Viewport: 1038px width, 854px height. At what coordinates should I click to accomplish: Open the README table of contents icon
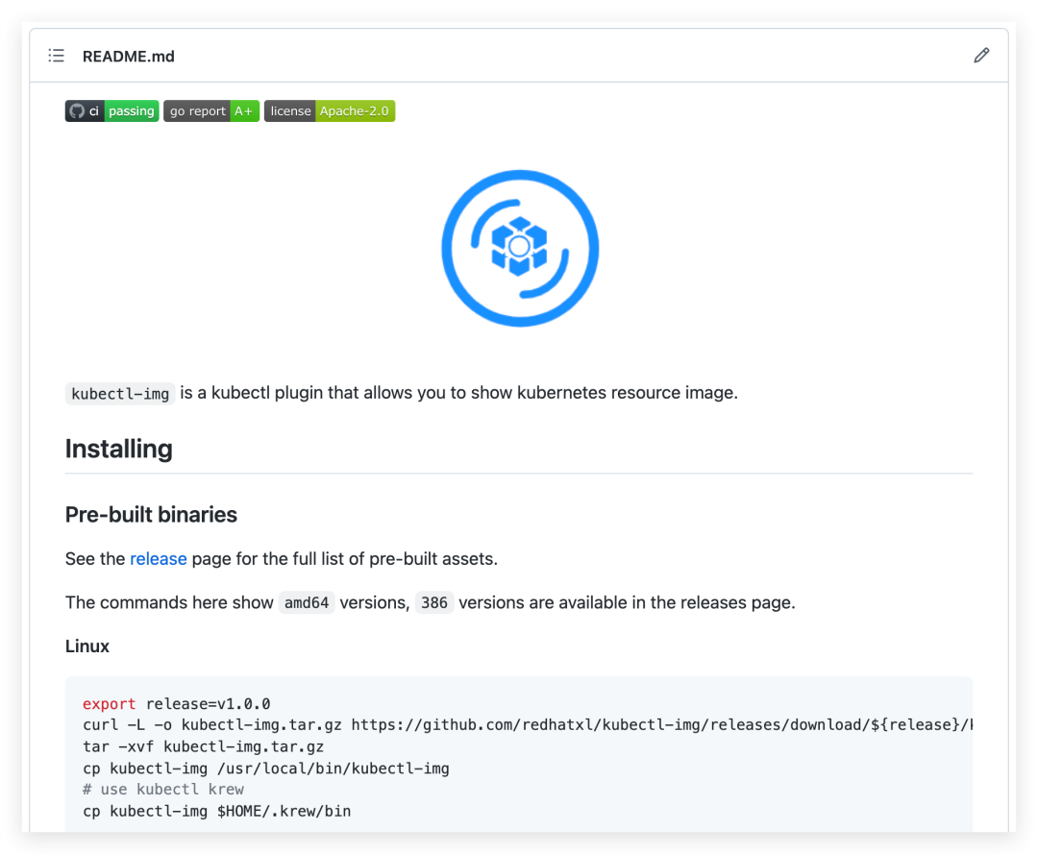pos(57,56)
